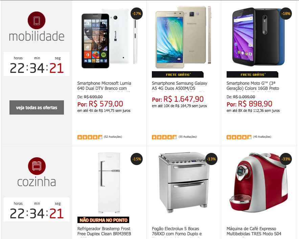Click the -33% discount badge on the coffee machine

[x=286, y=159]
